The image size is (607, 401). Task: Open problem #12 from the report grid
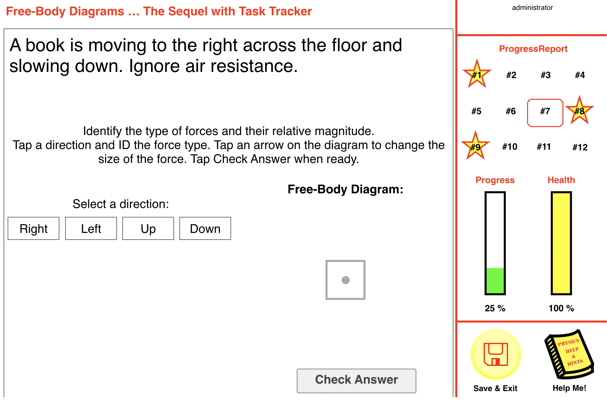coord(580,147)
